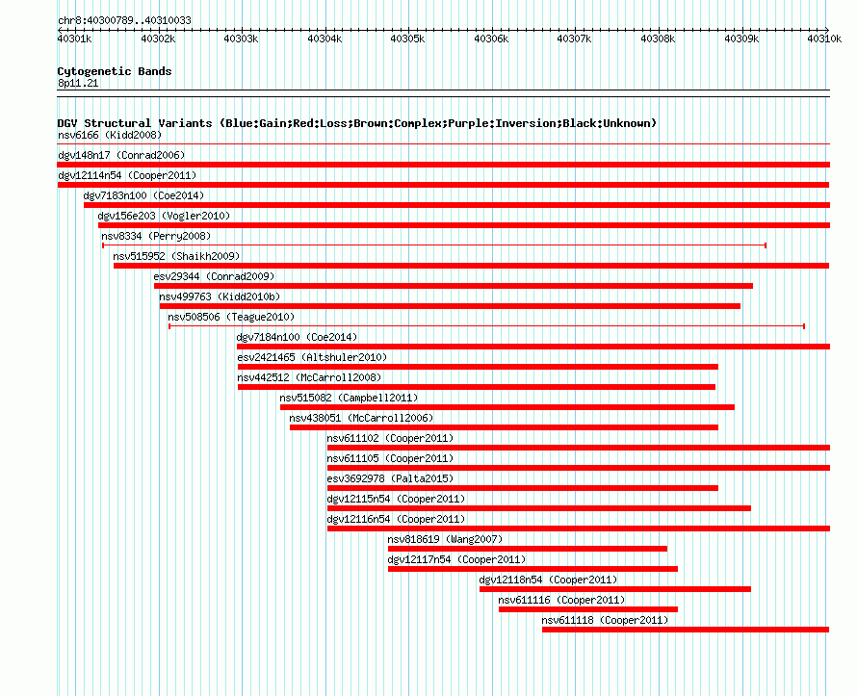Click the esv3692978 (Palta2015) label
The width and height of the screenshot is (857, 696).
390,478
